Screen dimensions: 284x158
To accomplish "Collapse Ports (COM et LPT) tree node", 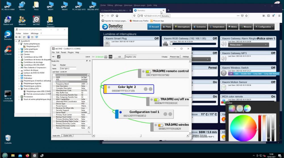I will 19,89.
